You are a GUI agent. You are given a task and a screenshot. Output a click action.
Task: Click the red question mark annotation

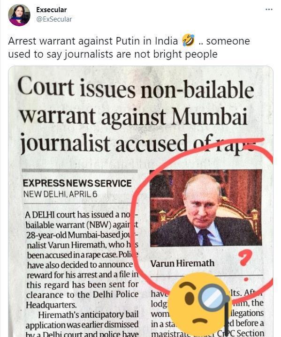(x=245, y=258)
